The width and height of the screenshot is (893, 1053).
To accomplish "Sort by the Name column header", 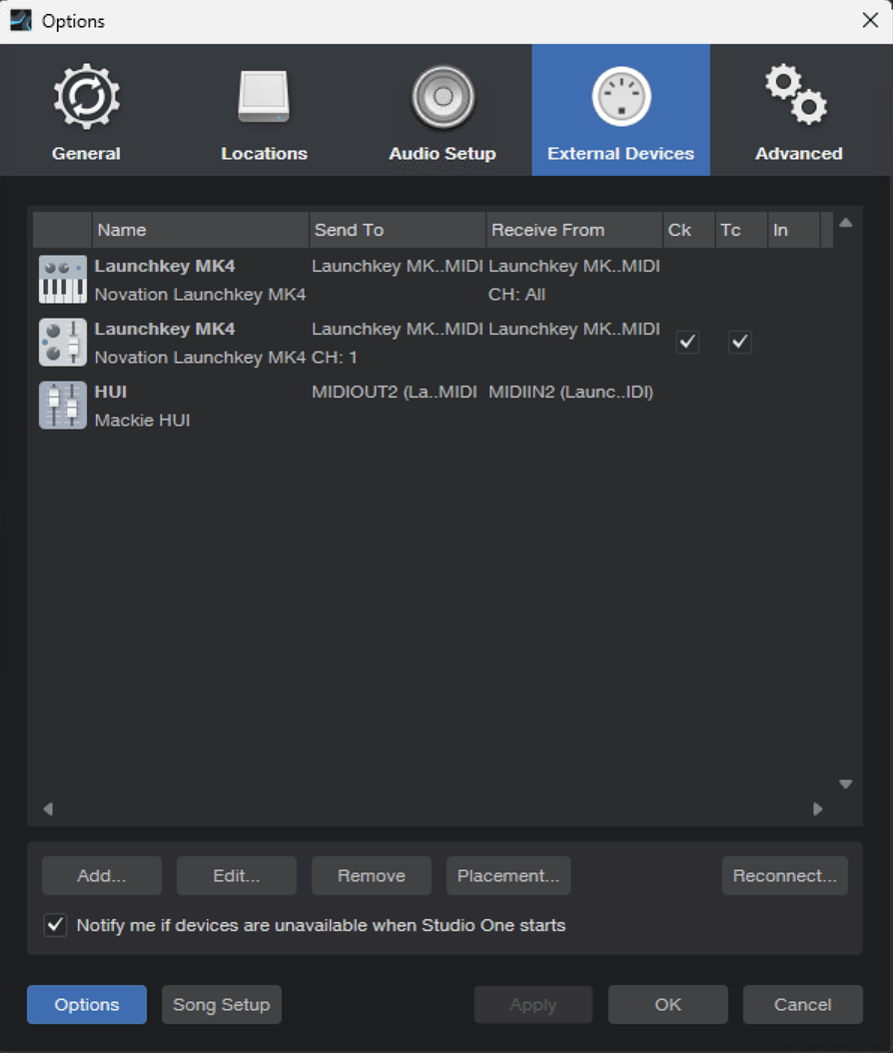I will pos(200,230).
